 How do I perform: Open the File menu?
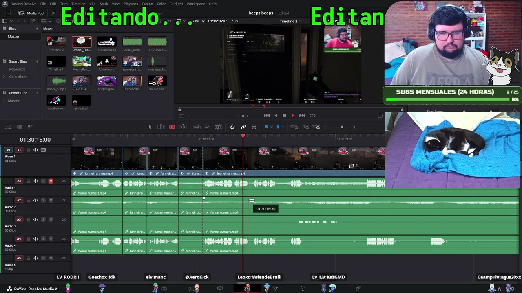[43, 4]
